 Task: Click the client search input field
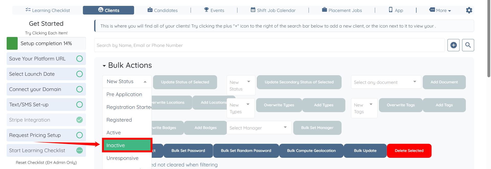(269, 45)
